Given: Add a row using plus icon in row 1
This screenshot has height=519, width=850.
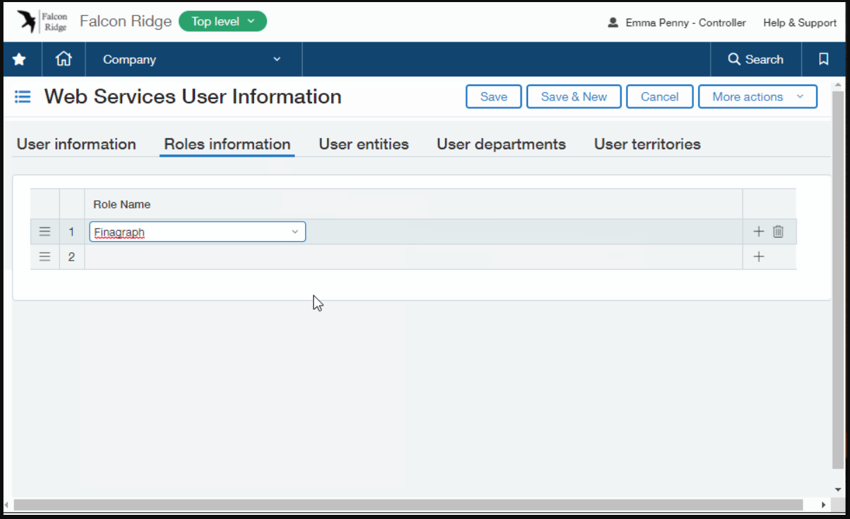Looking at the screenshot, I should pyautogui.click(x=758, y=232).
